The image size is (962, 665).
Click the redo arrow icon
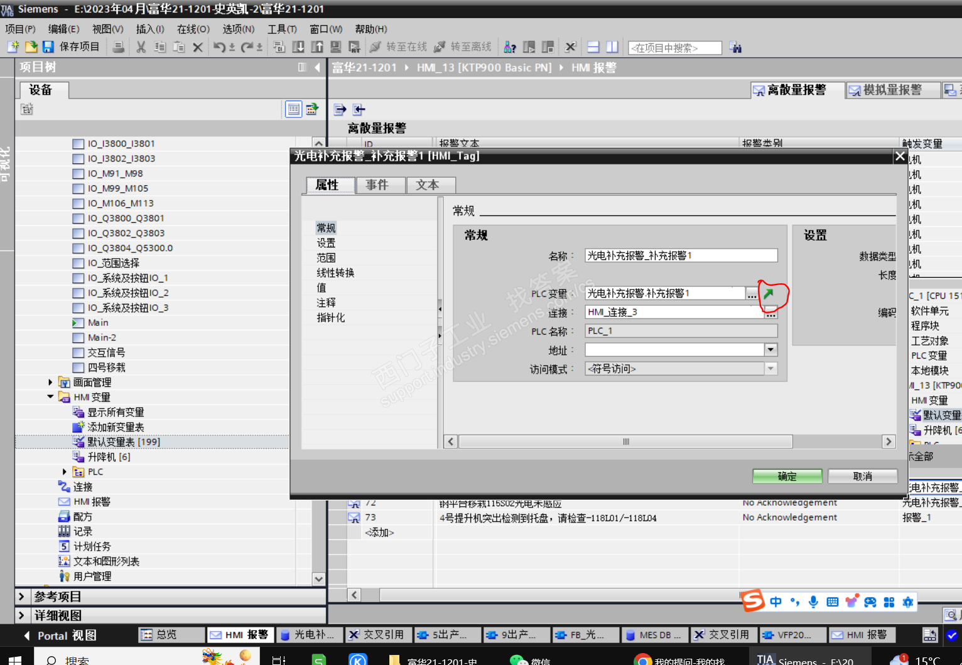(247, 47)
